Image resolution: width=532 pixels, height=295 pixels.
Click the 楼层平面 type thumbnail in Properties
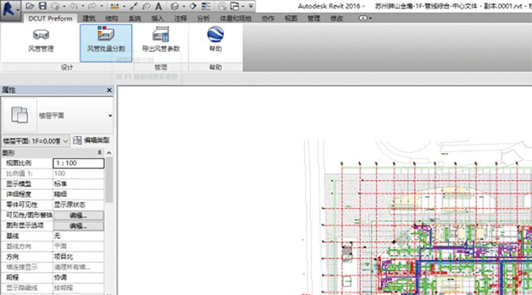[x=19, y=115]
